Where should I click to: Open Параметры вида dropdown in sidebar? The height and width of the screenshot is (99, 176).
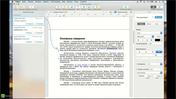click(29, 12)
